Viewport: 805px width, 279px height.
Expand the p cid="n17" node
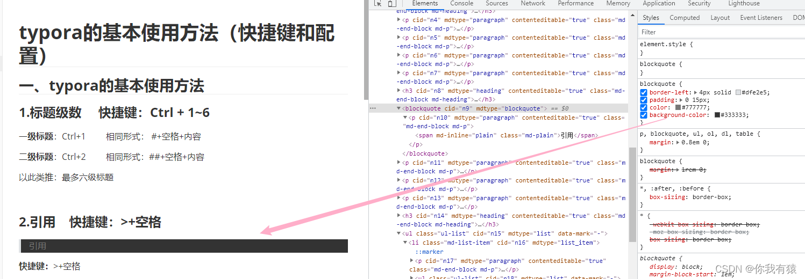click(x=412, y=261)
